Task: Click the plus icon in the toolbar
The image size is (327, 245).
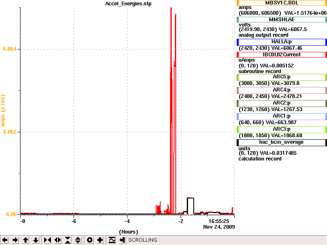Action: pyautogui.click(x=100, y=240)
